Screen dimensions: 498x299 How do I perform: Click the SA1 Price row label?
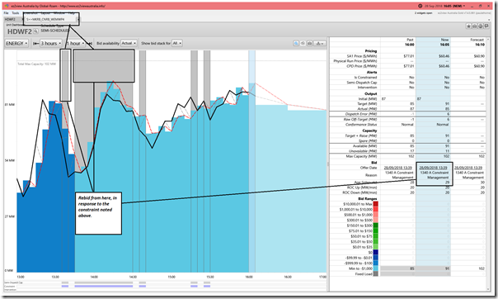(362, 56)
